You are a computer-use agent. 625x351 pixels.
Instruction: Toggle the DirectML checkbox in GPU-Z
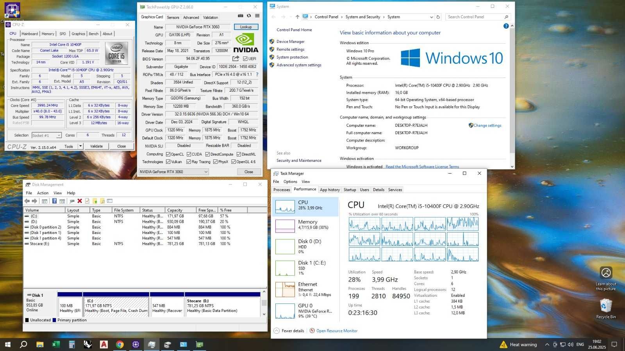(238, 154)
